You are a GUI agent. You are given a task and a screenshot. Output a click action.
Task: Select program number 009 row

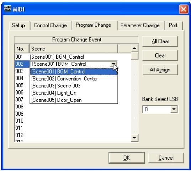(x=73, y=114)
